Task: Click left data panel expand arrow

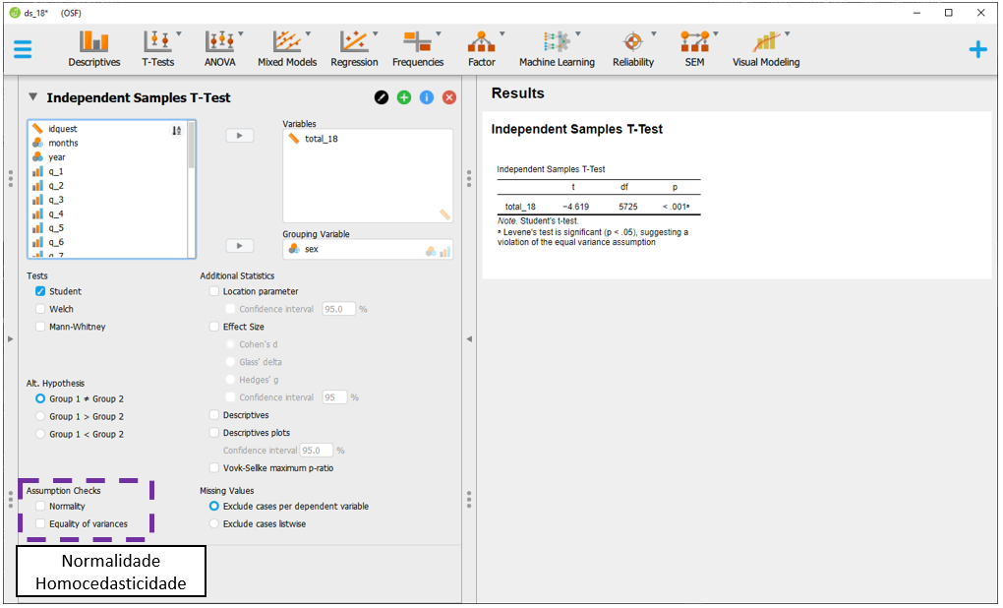Action: click(x=10, y=339)
